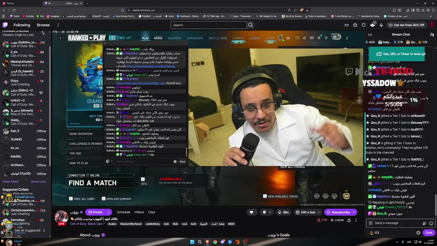Open Brave browser from the taskbar
The width and height of the screenshot is (437, 246).
click(x=207, y=242)
